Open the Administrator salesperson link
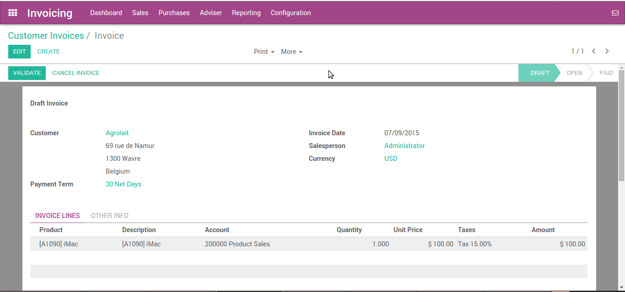Screen dimensions: 625x292 pyautogui.click(x=404, y=145)
